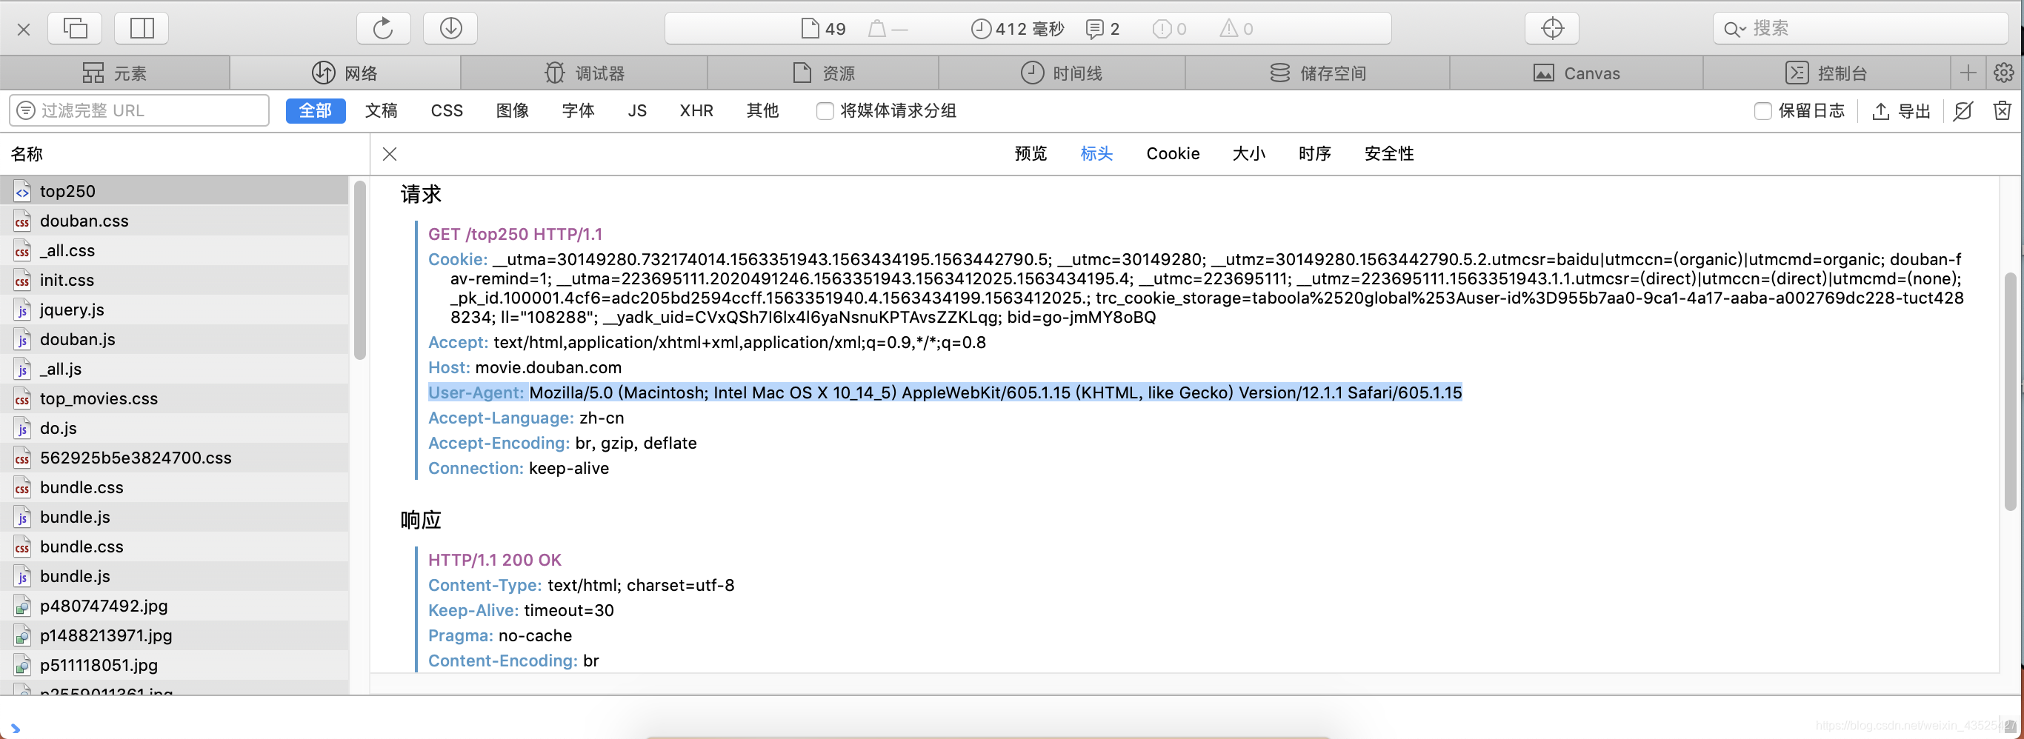Open the 调试器 tab

[585, 73]
